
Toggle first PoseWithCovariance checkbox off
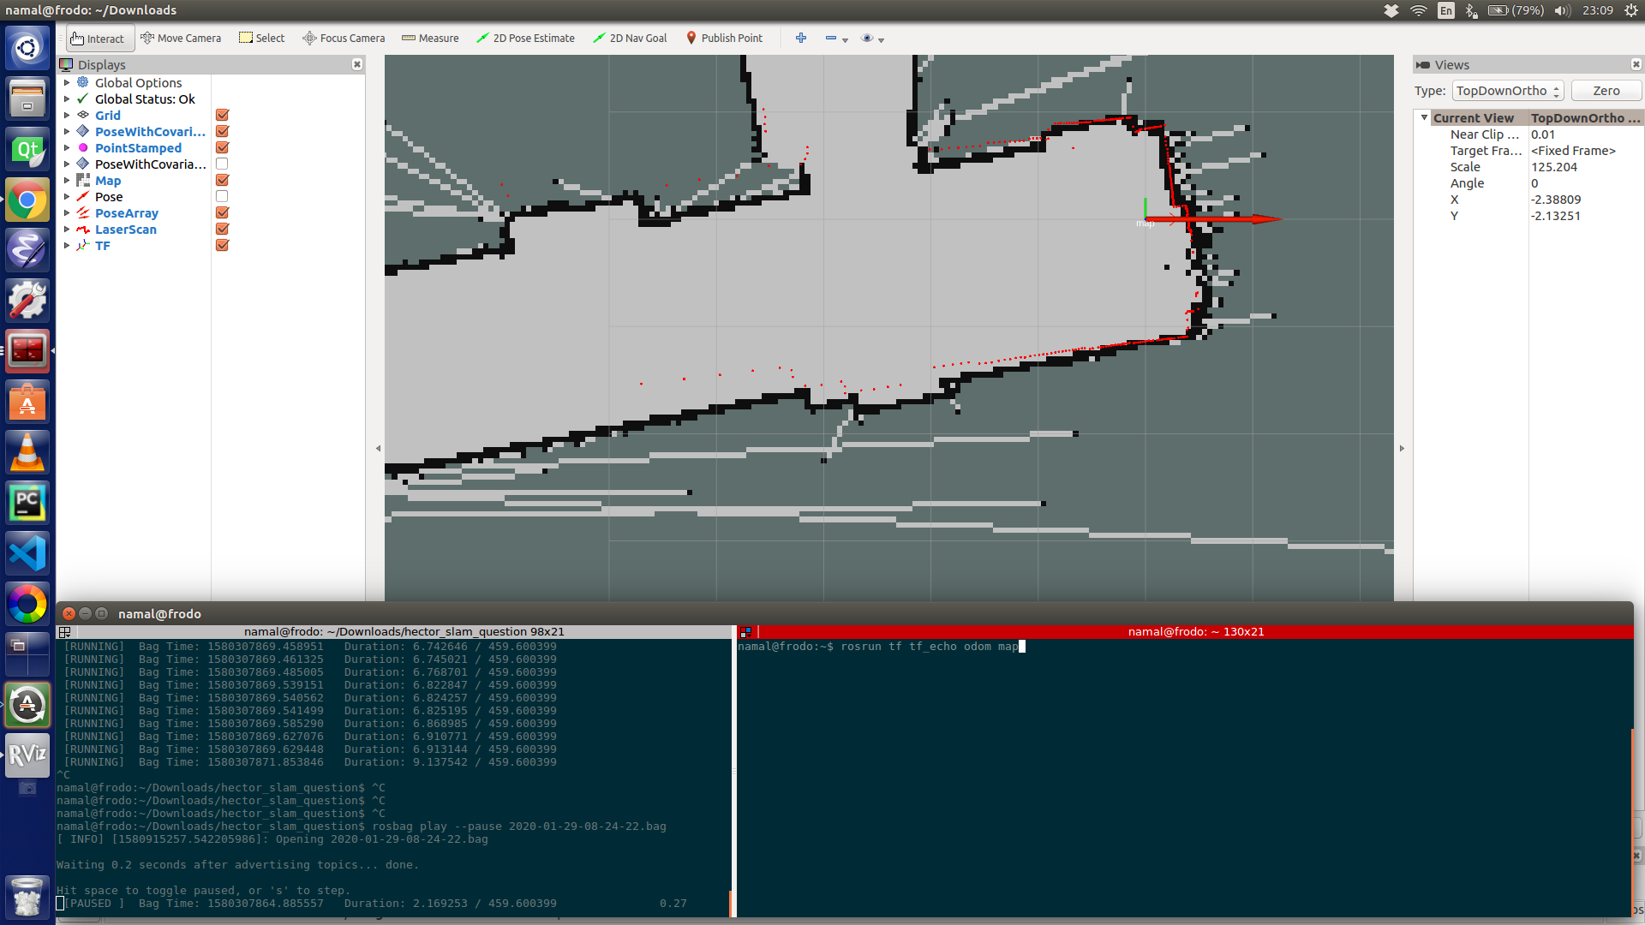[x=222, y=131]
